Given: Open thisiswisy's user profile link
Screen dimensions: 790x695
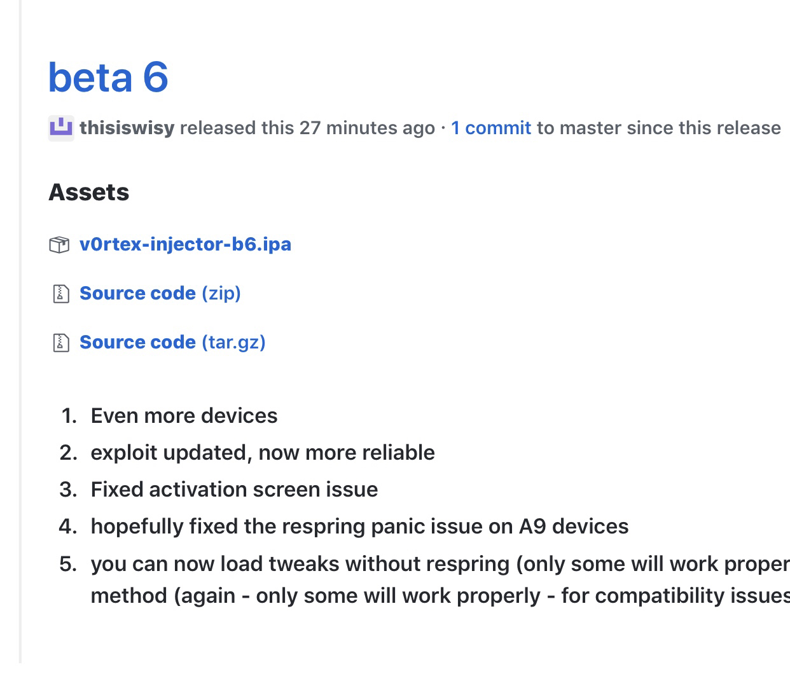Looking at the screenshot, I should [x=127, y=128].
